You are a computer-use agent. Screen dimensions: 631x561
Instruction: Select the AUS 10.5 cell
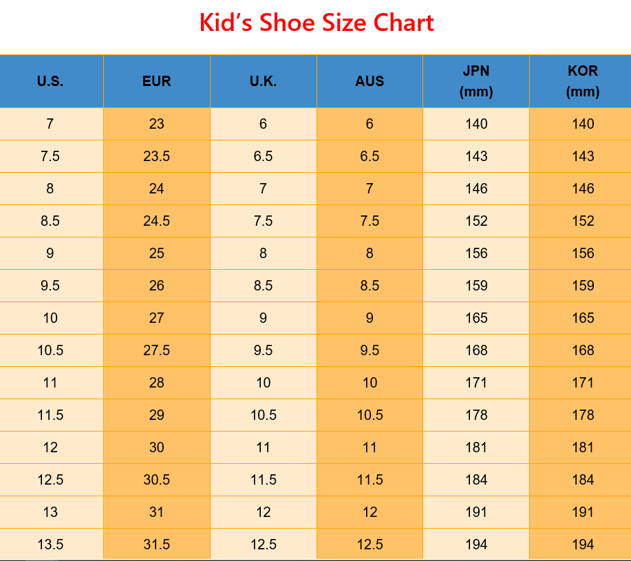(370, 415)
